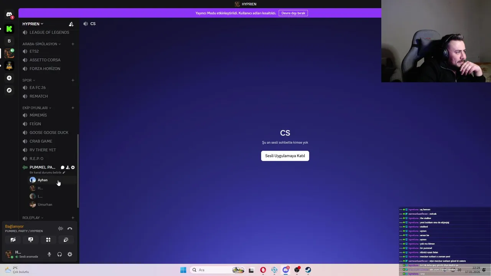Open Discord direct messages home icon
The height and width of the screenshot is (276, 491).
coord(9,15)
